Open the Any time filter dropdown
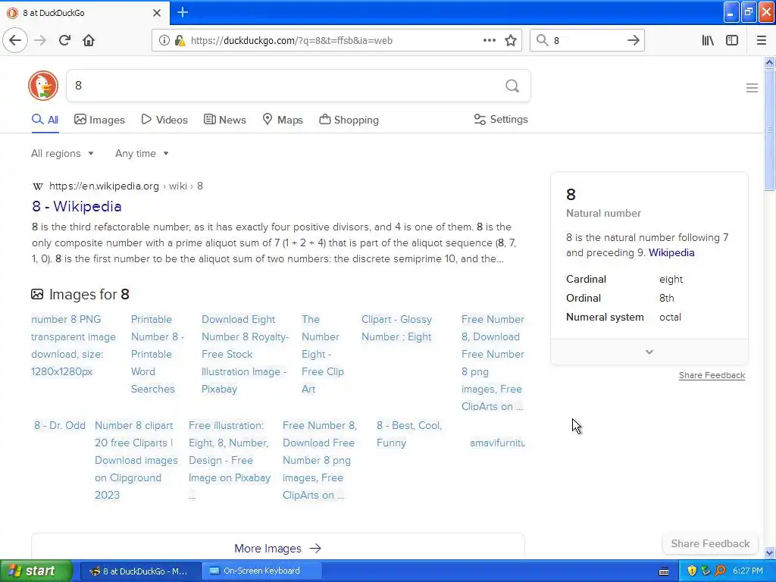The height and width of the screenshot is (582, 776). coord(142,153)
